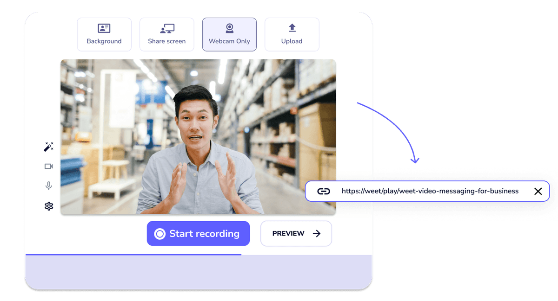The width and height of the screenshot is (558, 301).
Task: Open the magic wand effects tool
Action: coord(49,147)
